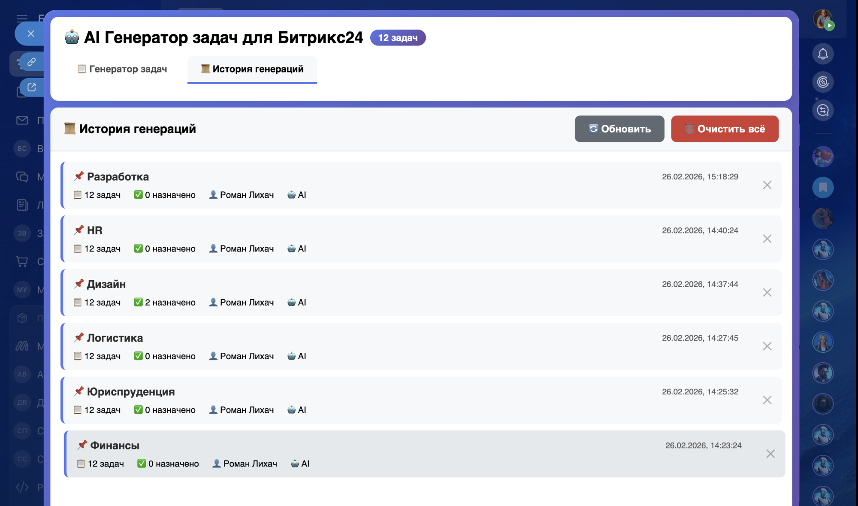Open notifications bell icon
Viewport: 858px width, 506px height.
pos(823,54)
